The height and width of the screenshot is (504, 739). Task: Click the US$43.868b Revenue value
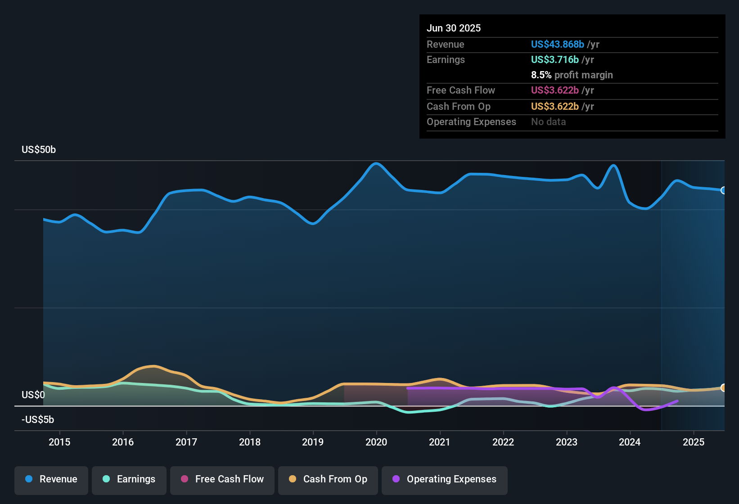tap(557, 44)
